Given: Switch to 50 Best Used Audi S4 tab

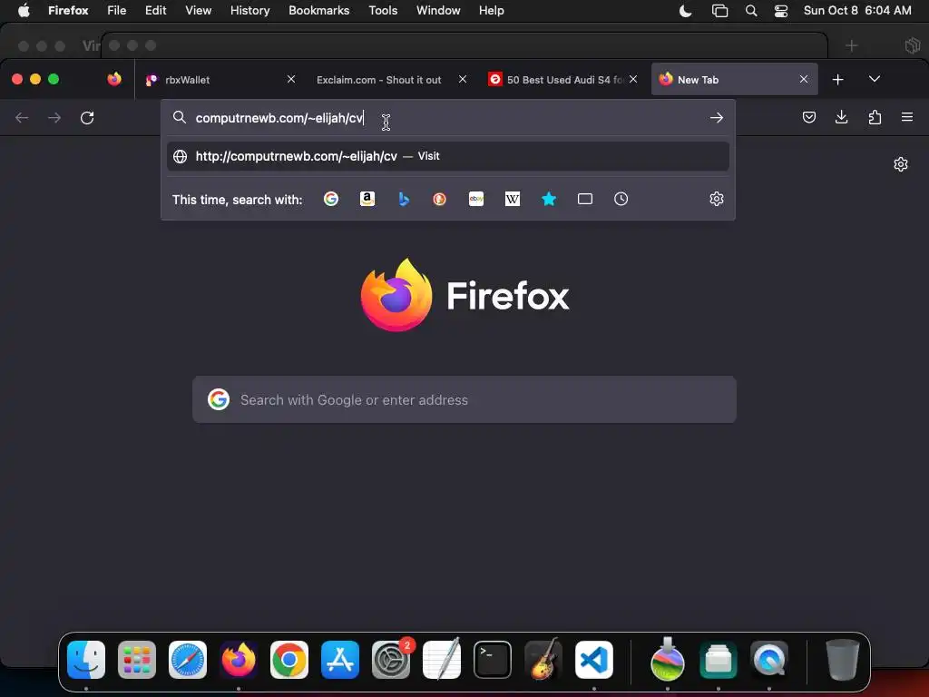Looking at the screenshot, I should pos(562,80).
